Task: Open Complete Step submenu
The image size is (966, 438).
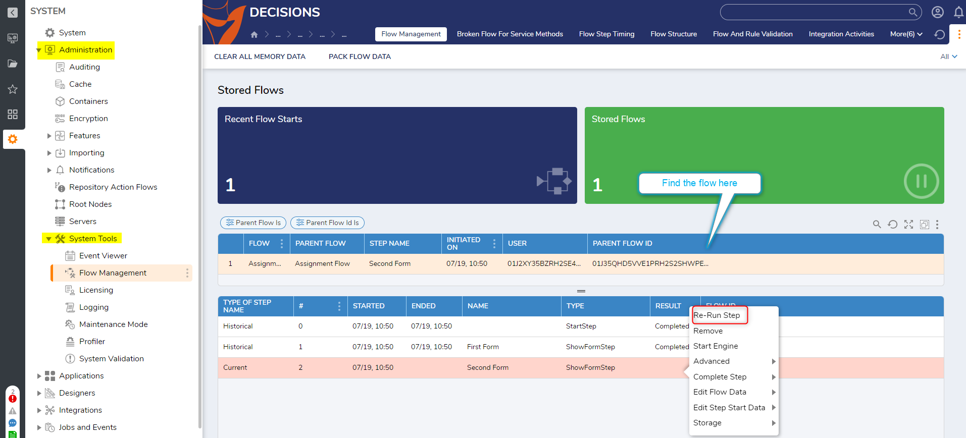Action: (734, 377)
